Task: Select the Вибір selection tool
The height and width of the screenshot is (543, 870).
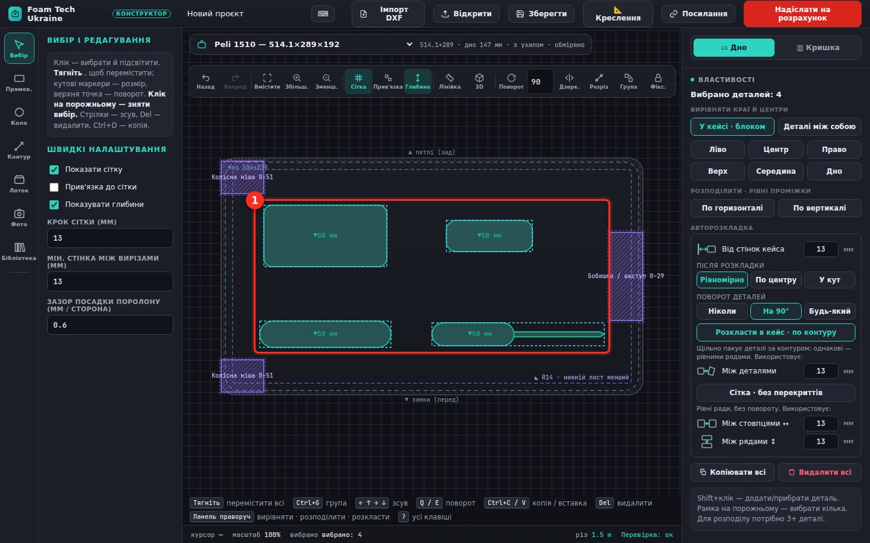Action: point(19,48)
